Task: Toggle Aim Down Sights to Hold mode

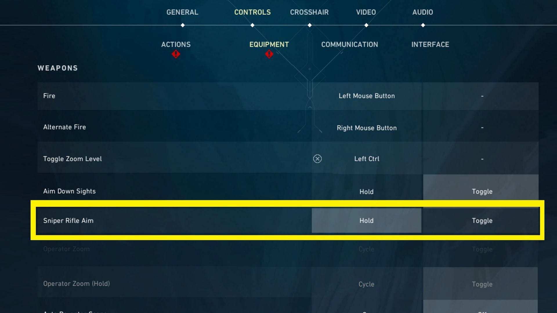Action: [366, 191]
